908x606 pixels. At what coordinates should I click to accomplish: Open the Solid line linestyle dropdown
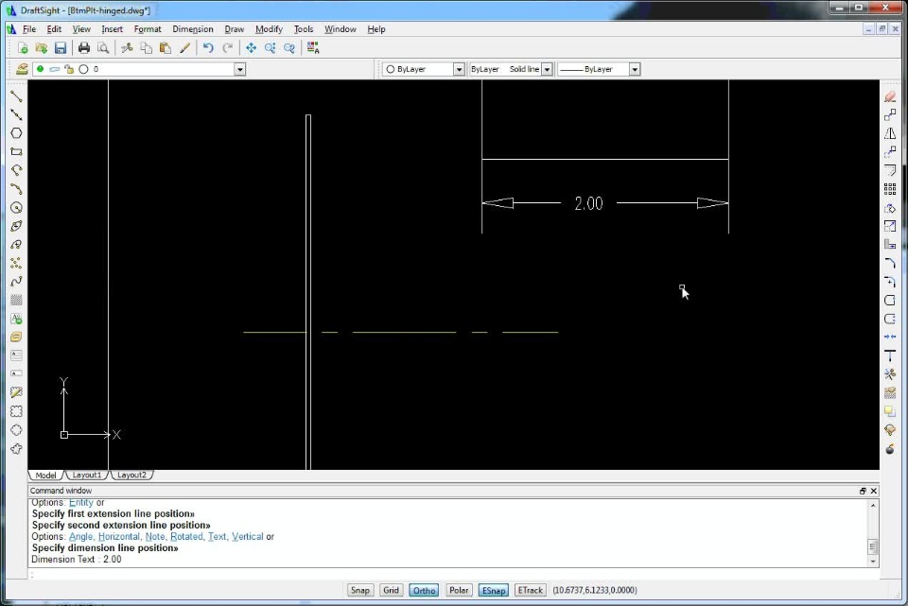pos(547,69)
